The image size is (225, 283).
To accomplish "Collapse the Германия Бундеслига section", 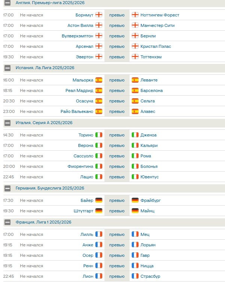I will tap(7, 188).
